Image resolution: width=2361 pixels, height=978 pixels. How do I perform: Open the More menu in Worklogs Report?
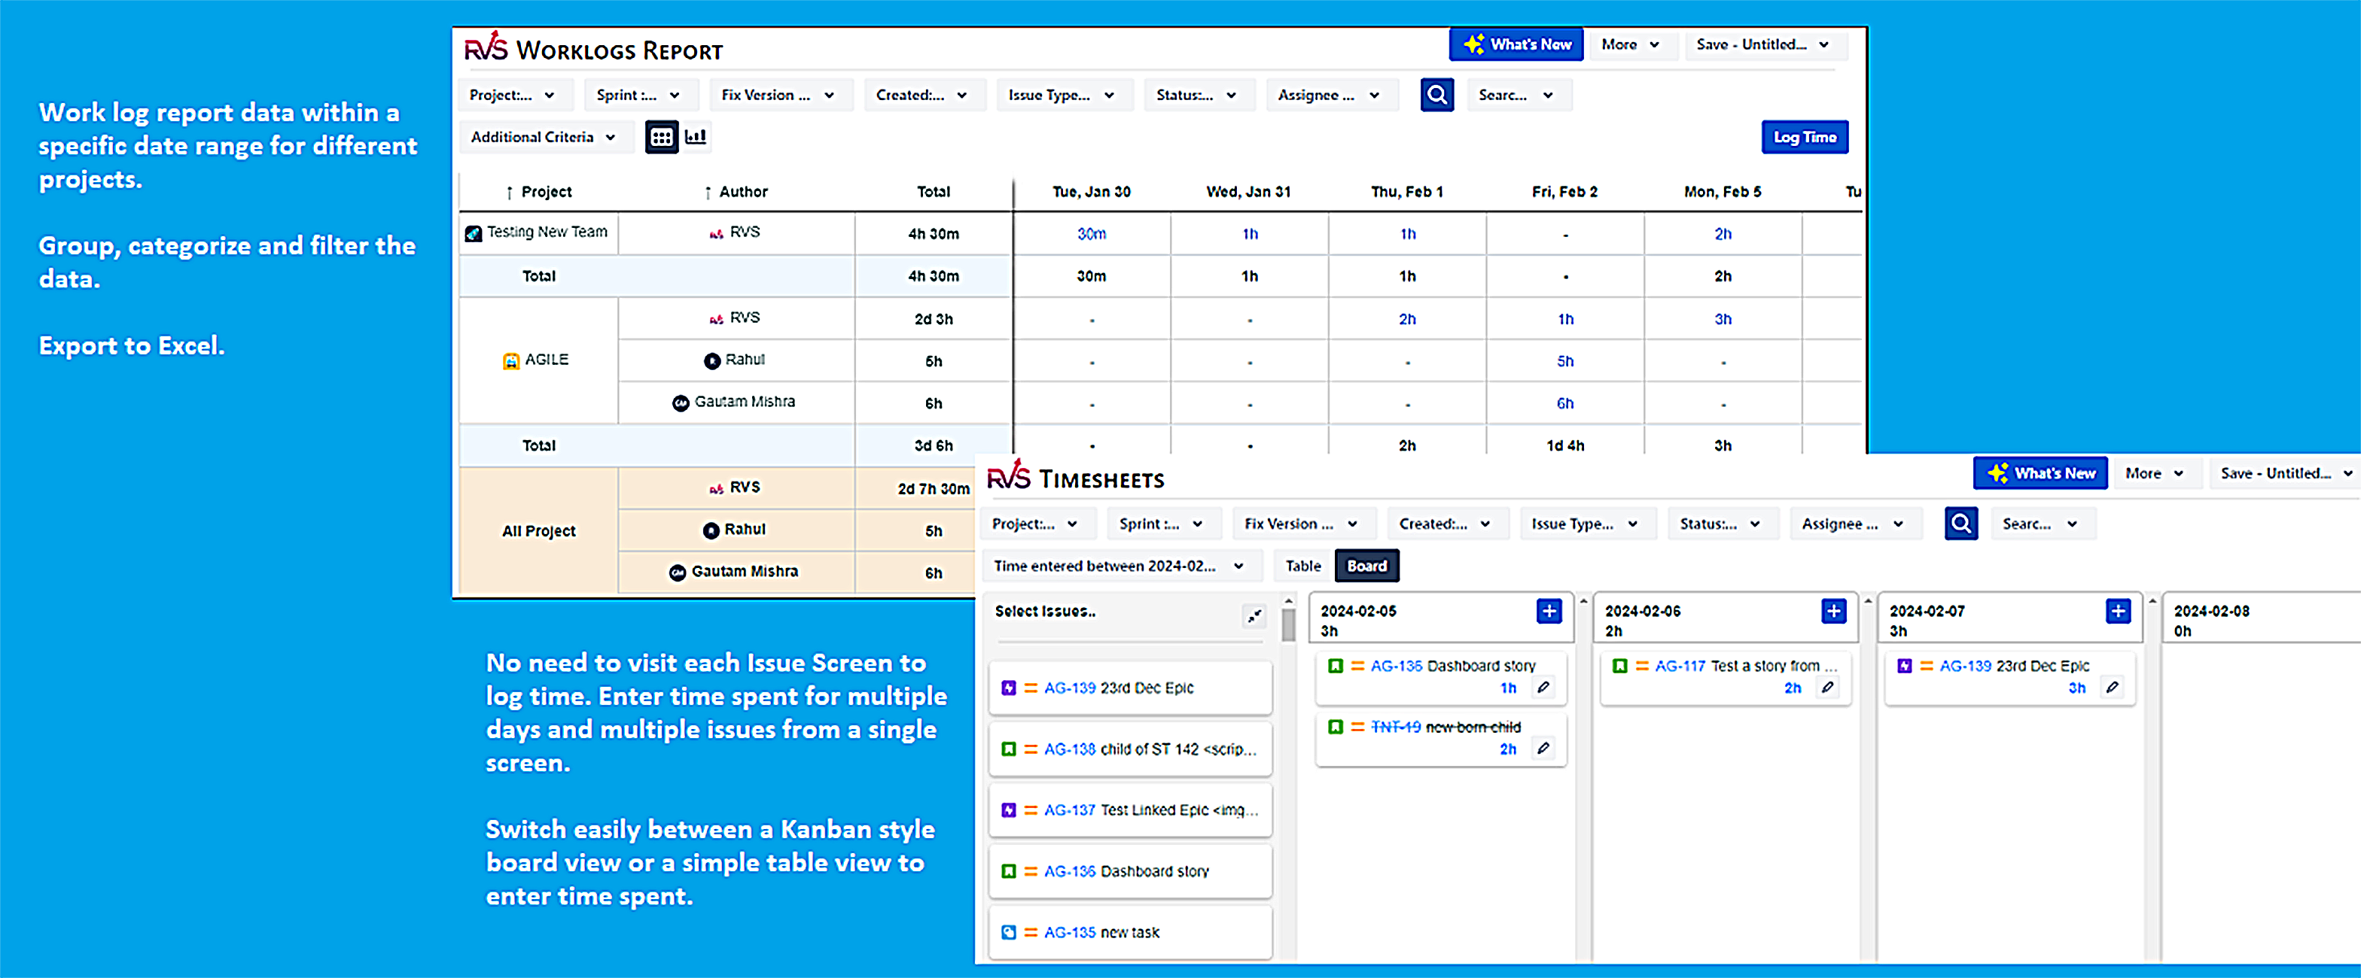pos(1631,44)
